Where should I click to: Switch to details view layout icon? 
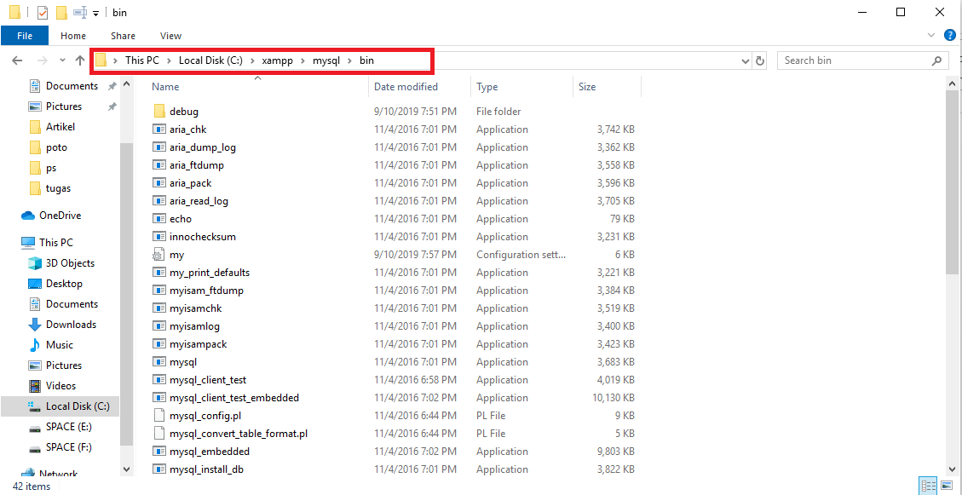(x=926, y=486)
